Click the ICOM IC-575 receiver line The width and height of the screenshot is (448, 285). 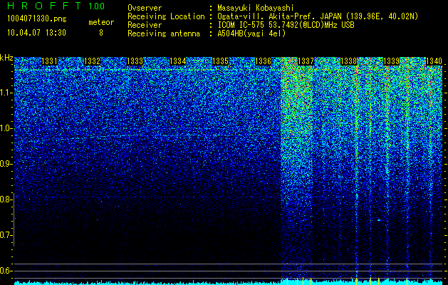coord(286,25)
